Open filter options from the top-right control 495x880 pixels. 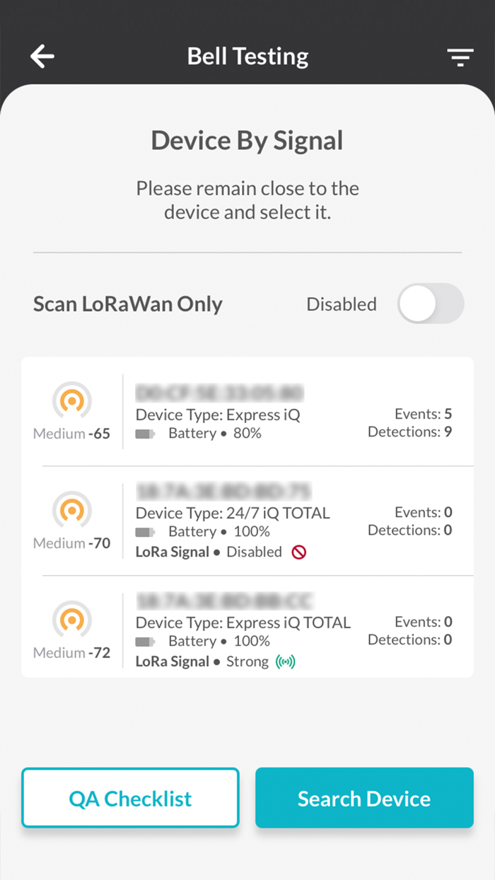click(460, 57)
